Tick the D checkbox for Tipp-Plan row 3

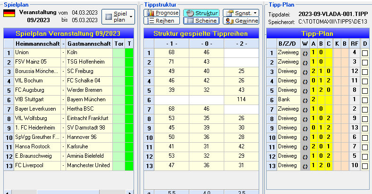coord(365,72)
